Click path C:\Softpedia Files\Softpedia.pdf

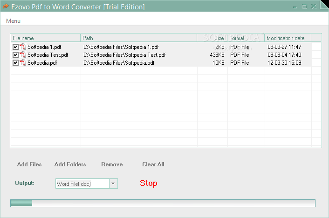[x=119, y=63]
